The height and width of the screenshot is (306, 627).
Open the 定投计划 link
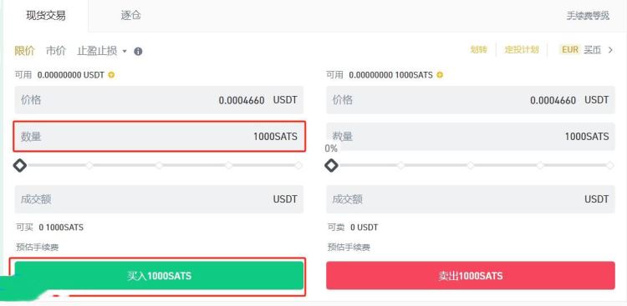[x=522, y=50]
